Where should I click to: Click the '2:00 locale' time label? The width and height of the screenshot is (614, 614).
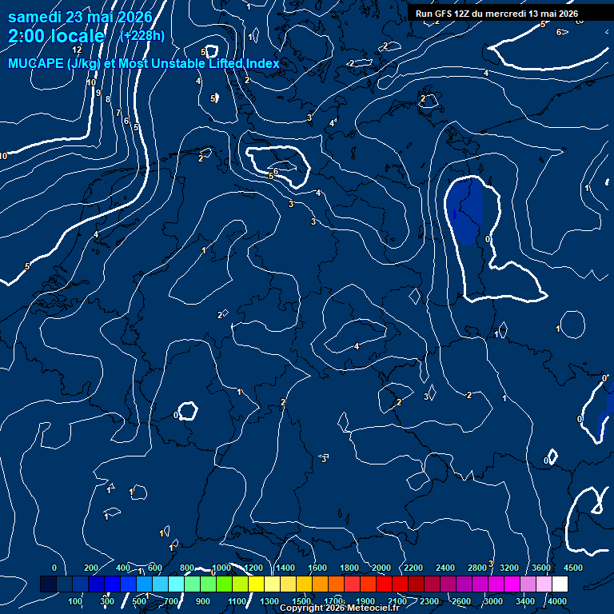[x=57, y=36]
